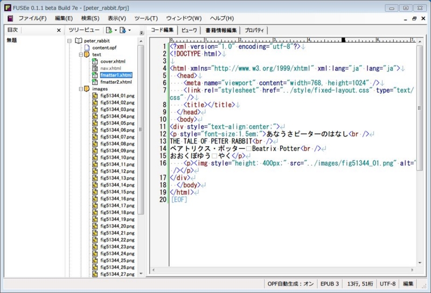Click code editor scroll right arrow

coord(412,270)
